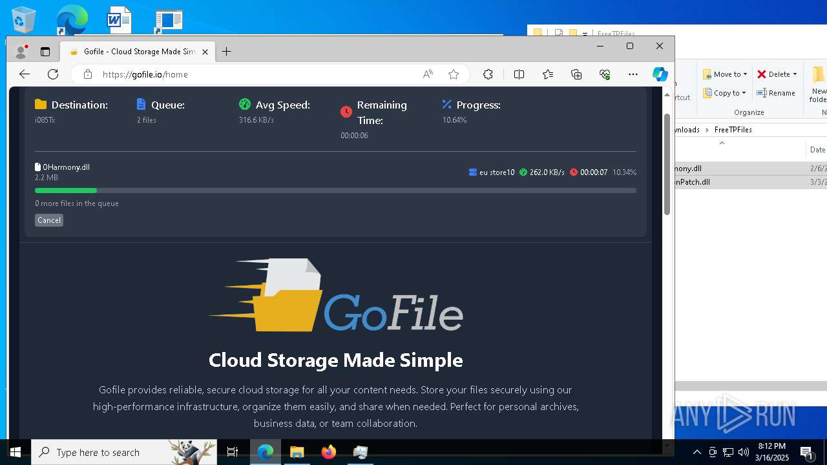
Task: Click the upload progress bar
Action: (335, 191)
